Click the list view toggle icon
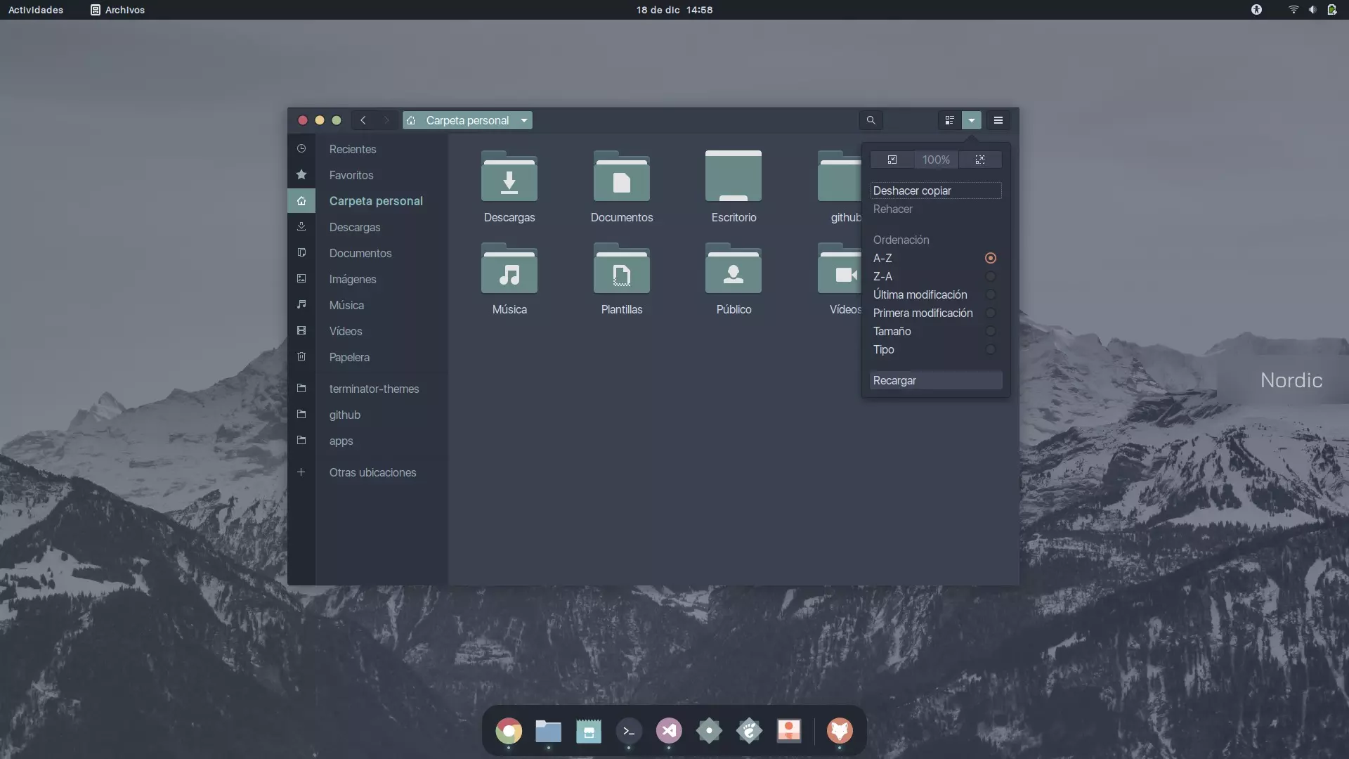The image size is (1349, 759). tap(950, 119)
